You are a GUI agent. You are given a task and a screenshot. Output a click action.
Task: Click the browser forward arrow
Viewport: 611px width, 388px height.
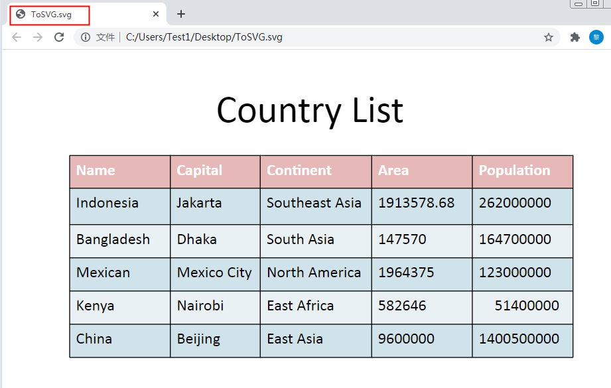click(x=38, y=37)
